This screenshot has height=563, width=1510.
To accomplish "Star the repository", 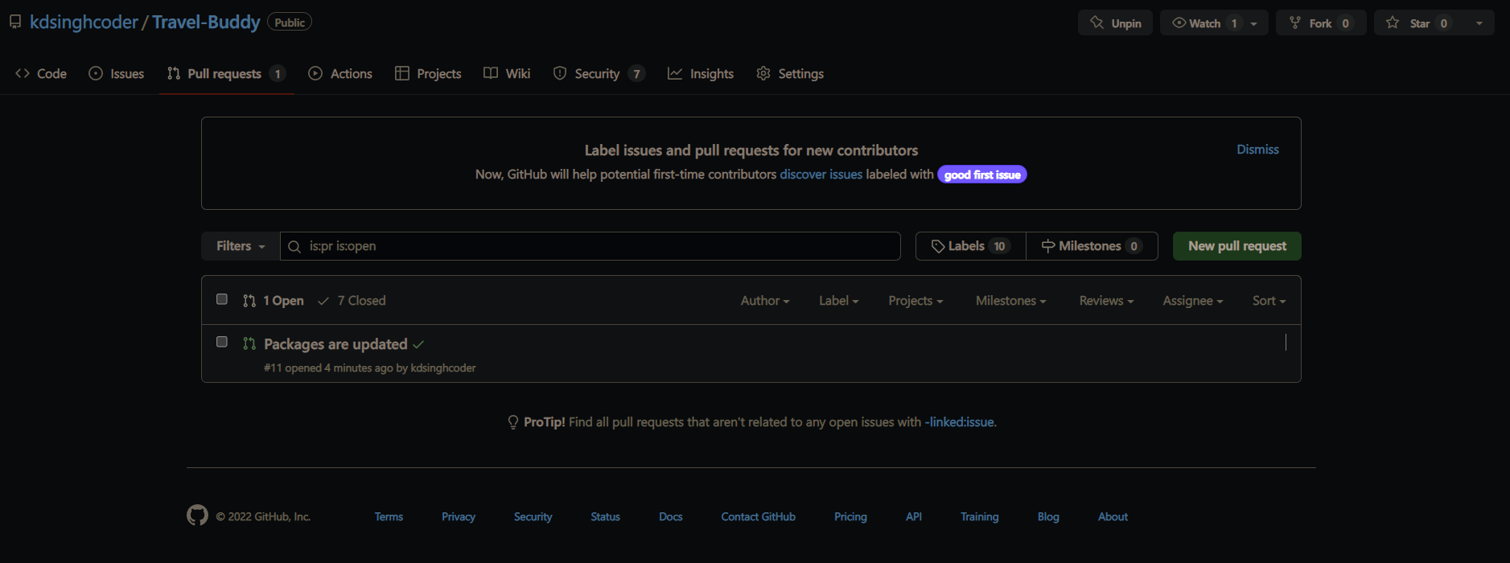I will click(x=1419, y=23).
